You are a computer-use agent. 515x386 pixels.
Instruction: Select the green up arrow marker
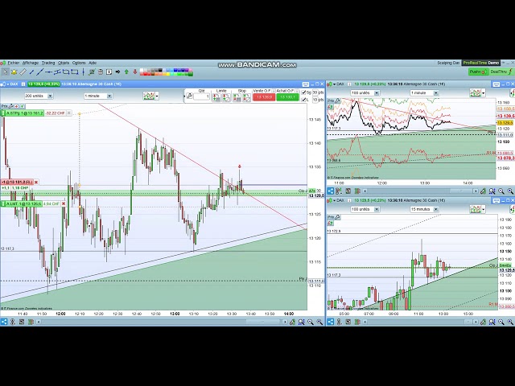pyautogui.click(x=126, y=72)
